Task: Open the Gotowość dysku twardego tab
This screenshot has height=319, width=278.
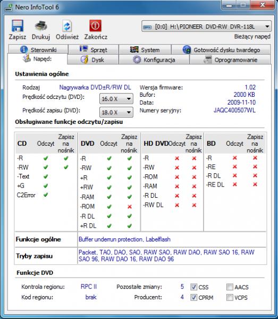Action: 221,49
